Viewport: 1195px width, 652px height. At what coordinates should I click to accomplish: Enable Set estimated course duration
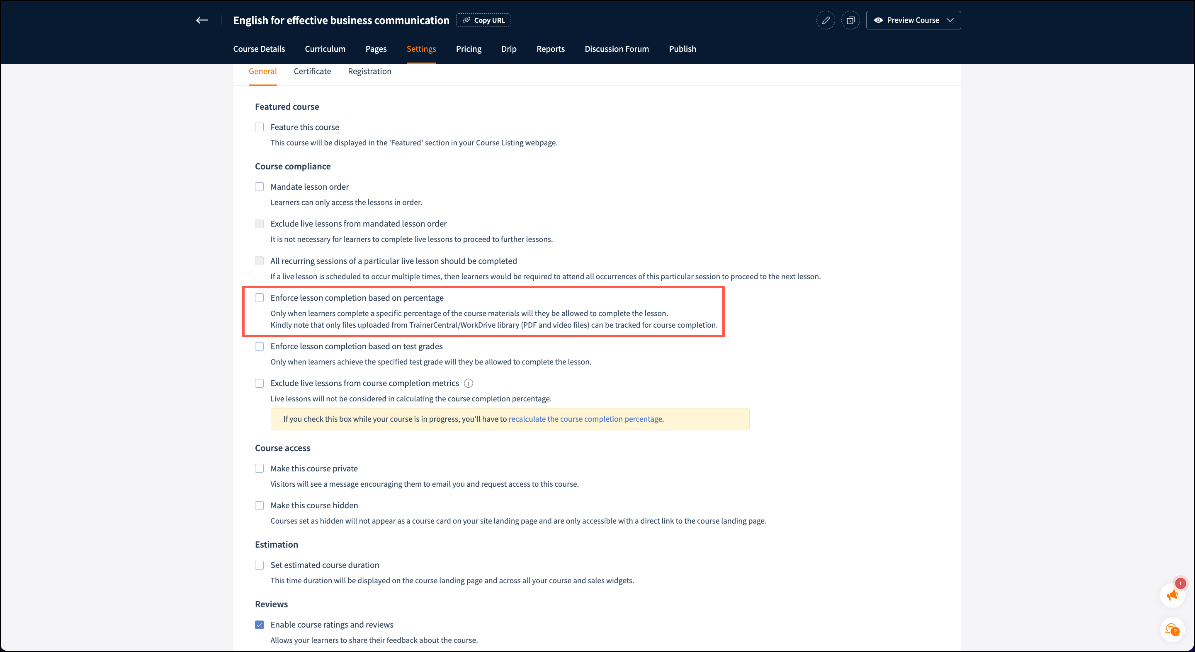259,565
